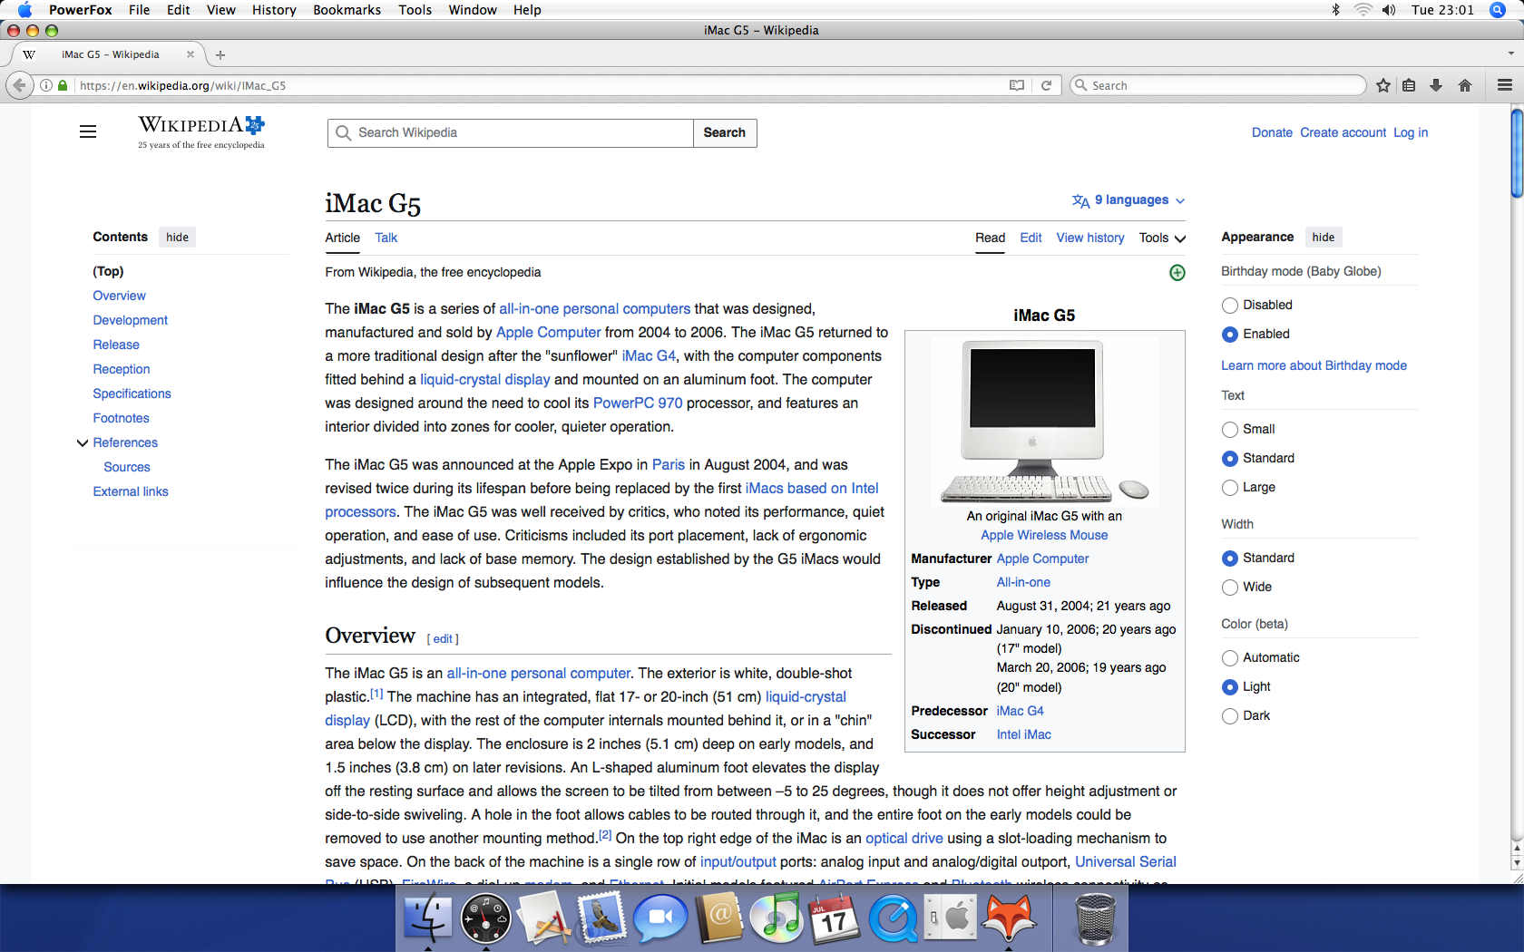Click the Log in link

1411,133
